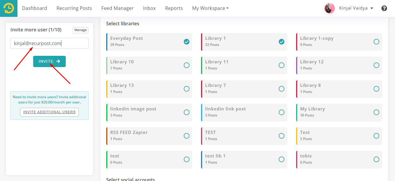Click the email input with kinjal@recurpost.com
Screen dimensions: 395x181
49,43
